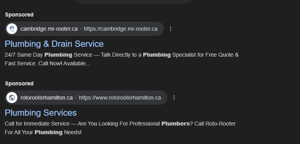Click the 'For All Your Plumbing Needs!' line
The height and width of the screenshot is (144, 300).
click(x=43, y=132)
